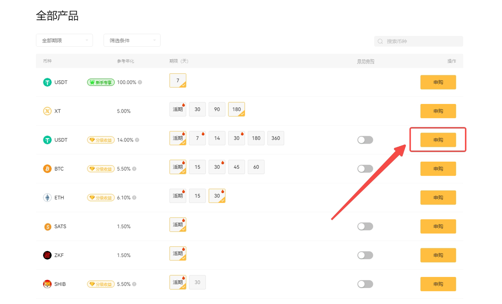The image size is (502, 304).
Task: Select 7-day term in USDT newcomer row
Action: (178, 80)
